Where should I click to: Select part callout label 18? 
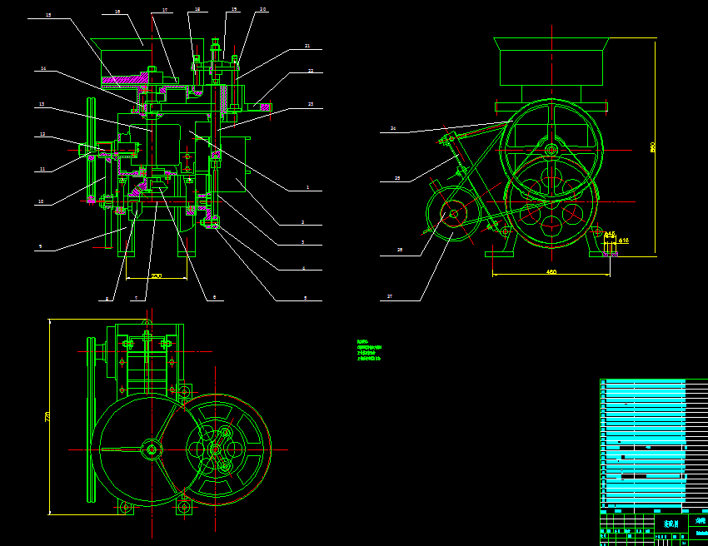[197, 9]
